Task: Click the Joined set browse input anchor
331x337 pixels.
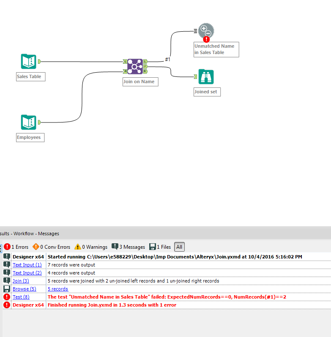Action: (x=195, y=76)
